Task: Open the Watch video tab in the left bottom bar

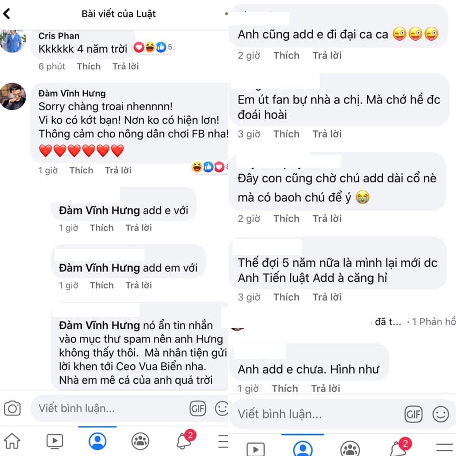Action: point(55,441)
